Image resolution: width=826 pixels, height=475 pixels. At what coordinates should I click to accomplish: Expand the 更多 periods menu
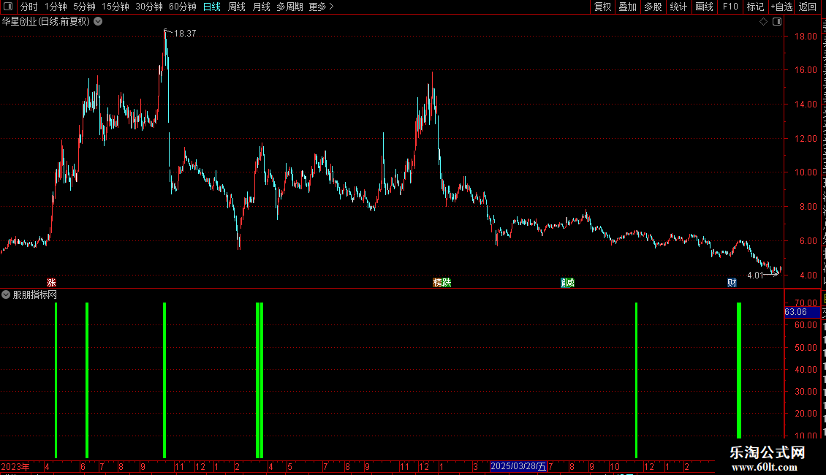pyautogui.click(x=322, y=7)
